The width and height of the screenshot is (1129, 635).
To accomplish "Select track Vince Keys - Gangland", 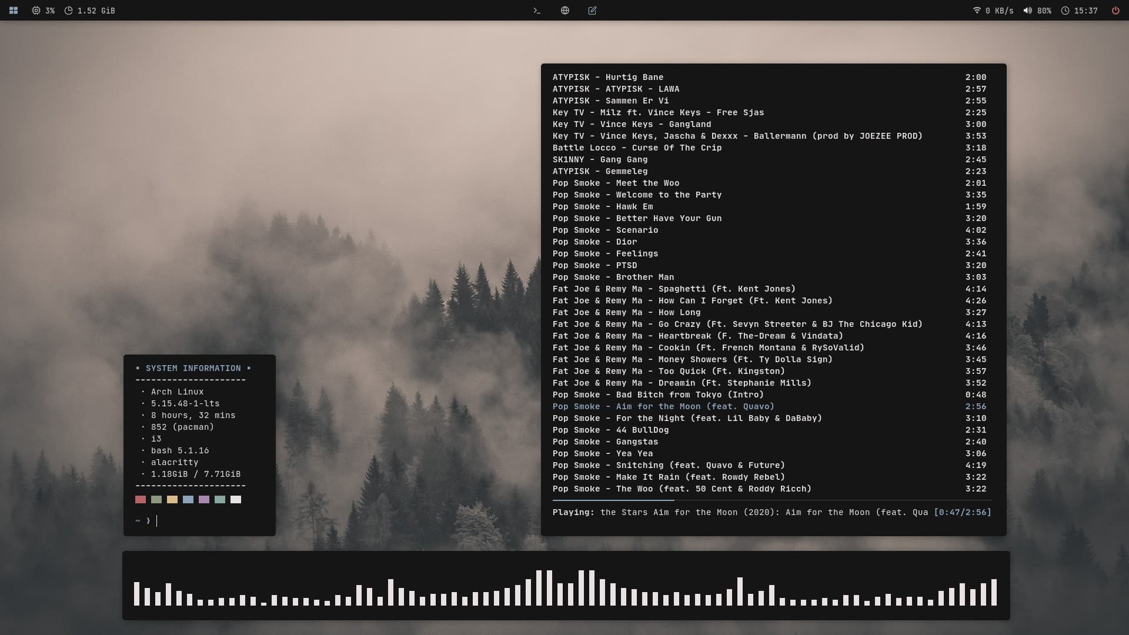I will tap(770, 124).
